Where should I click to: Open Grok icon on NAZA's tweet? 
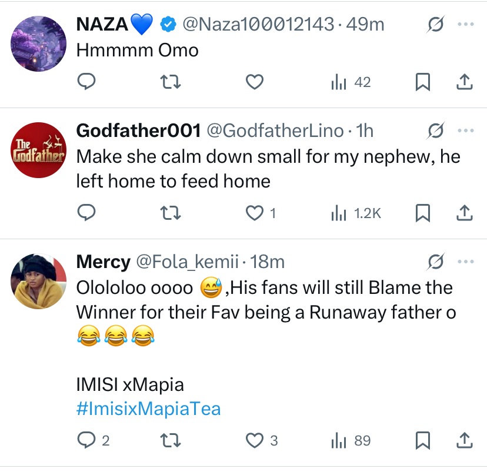coord(436,25)
